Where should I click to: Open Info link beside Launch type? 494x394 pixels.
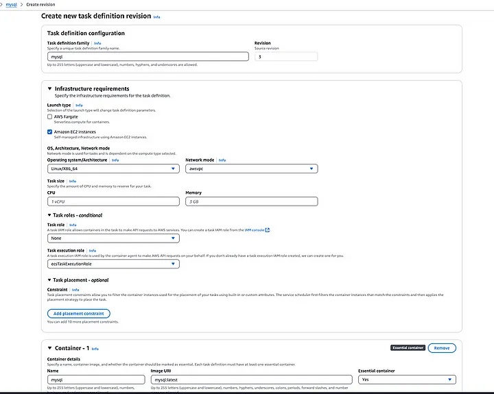[79, 105]
